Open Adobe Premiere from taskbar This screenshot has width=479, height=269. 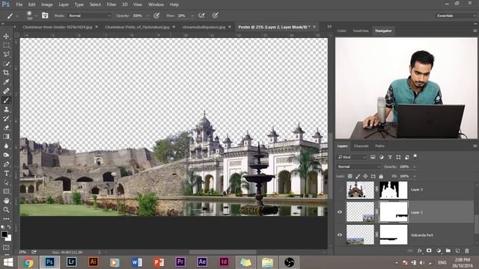click(x=180, y=262)
